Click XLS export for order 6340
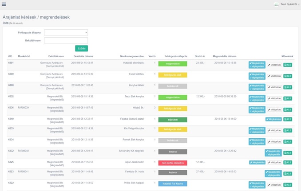This screenshot has height=191, width=301. coord(288,119)
